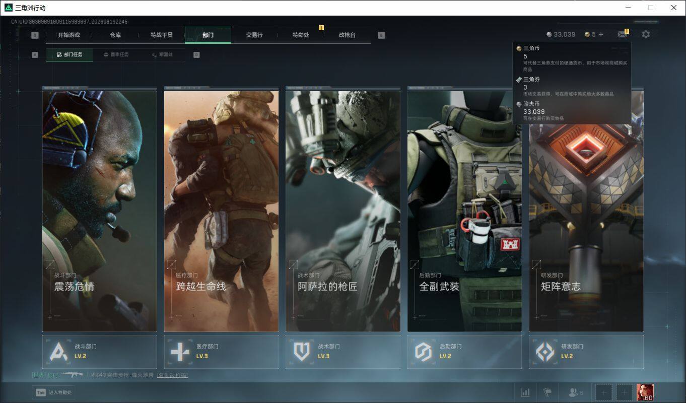Click the left empty squad slot plus

pyautogui.click(x=604, y=392)
